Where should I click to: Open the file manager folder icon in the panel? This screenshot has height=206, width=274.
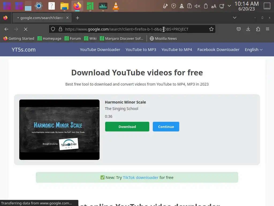tap(64, 6)
